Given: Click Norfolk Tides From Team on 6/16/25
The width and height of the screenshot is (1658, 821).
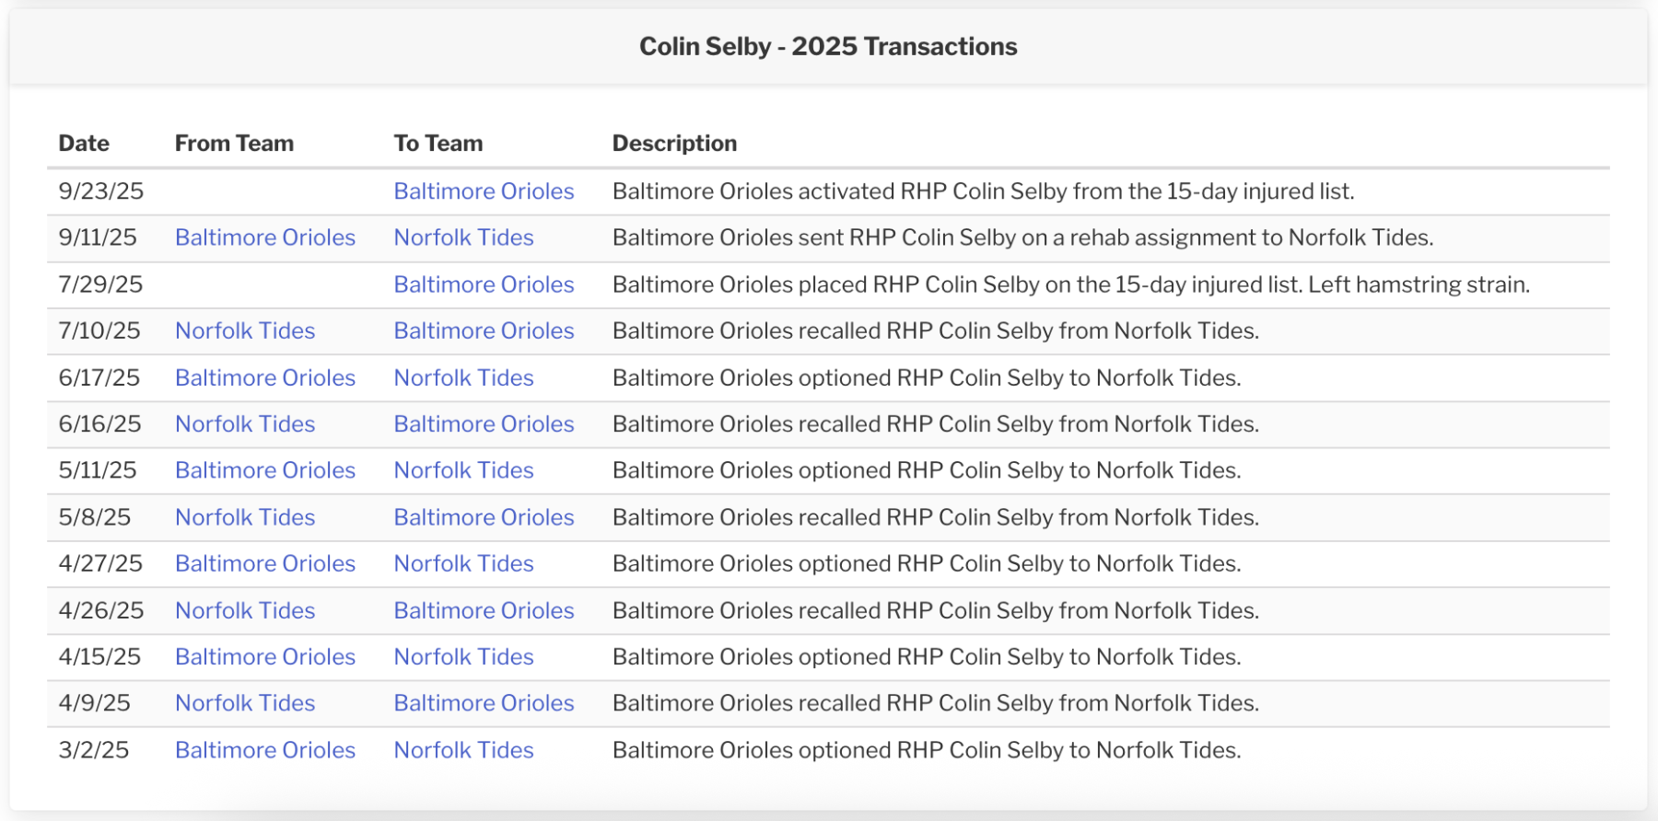Looking at the screenshot, I should (x=245, y=424).
